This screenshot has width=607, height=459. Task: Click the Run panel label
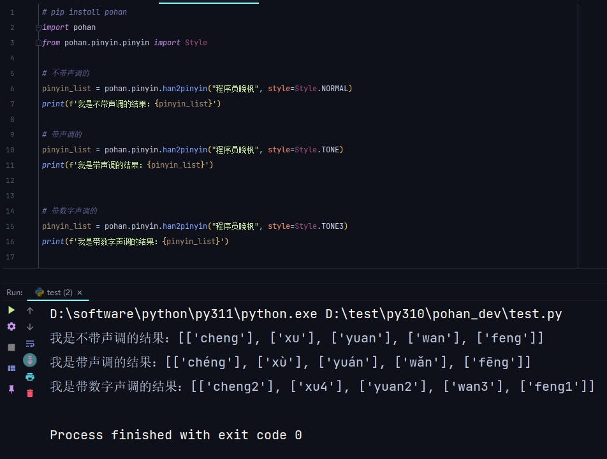[x=14, y=293]
